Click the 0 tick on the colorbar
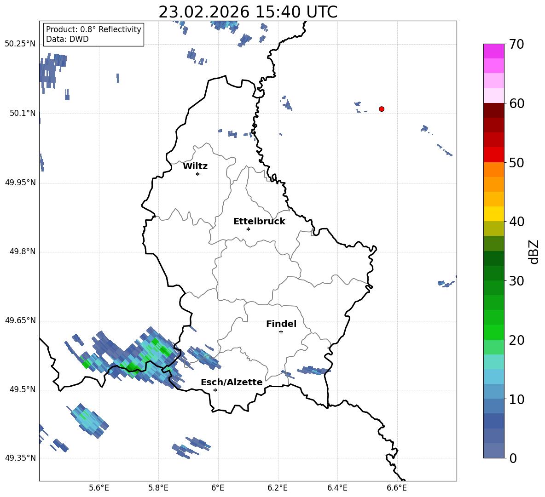This screenshot has width=545, height=497. 513,458
